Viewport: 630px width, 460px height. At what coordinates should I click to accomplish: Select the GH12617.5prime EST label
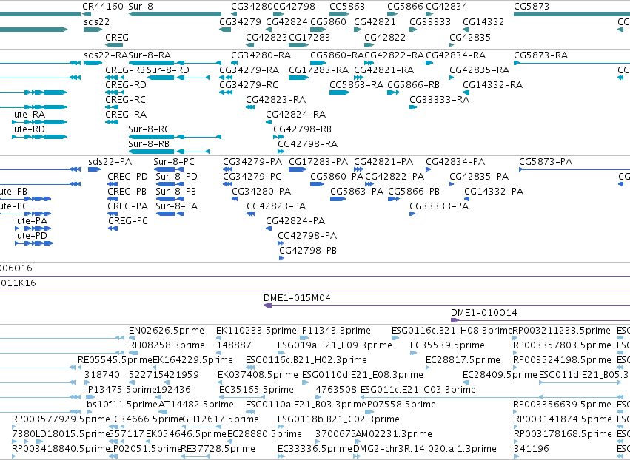(x=221, y=419)
